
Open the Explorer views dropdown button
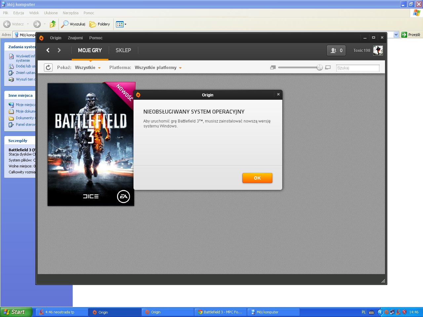(121, 24)
